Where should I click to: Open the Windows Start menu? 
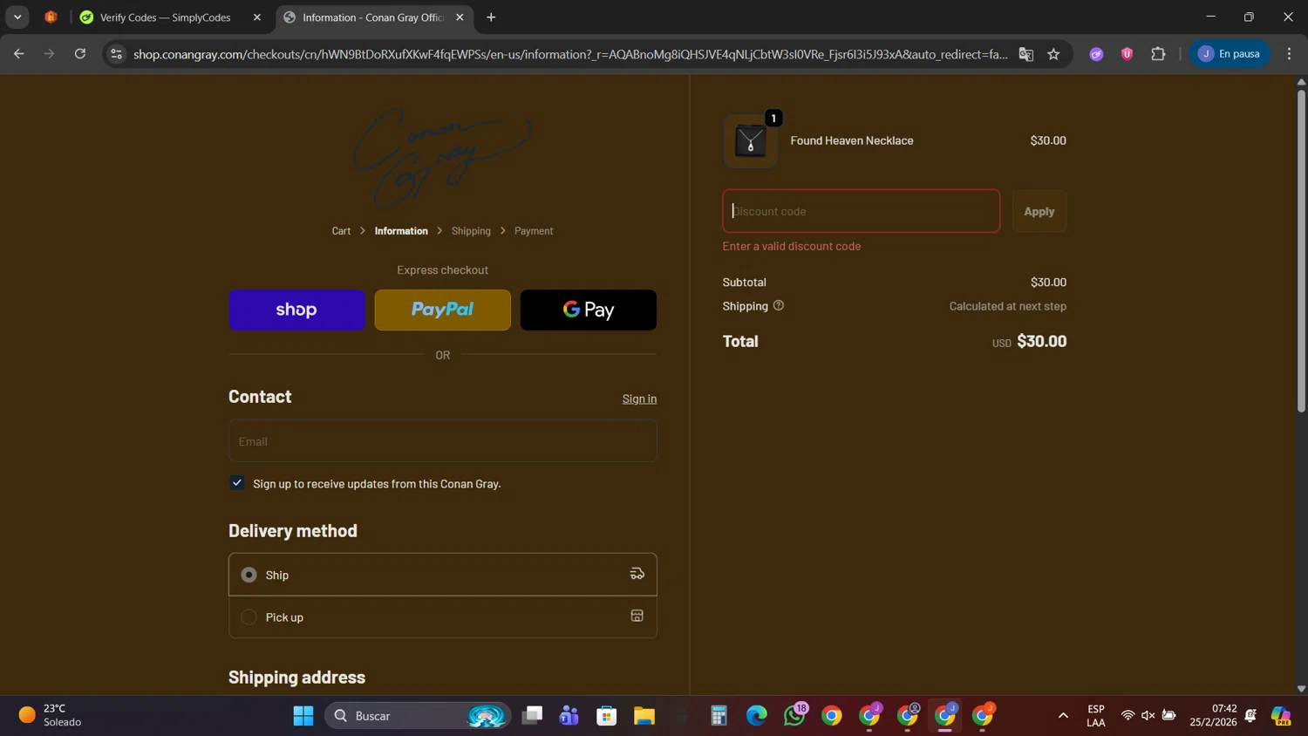point(303,716)
